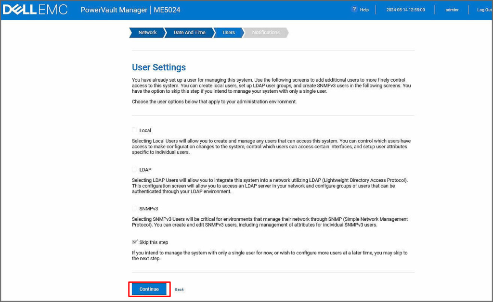Image resolution: width=493 pixels, height=302 pixels.
Task: Go to the Date And Time step
Action: (189, 33)
